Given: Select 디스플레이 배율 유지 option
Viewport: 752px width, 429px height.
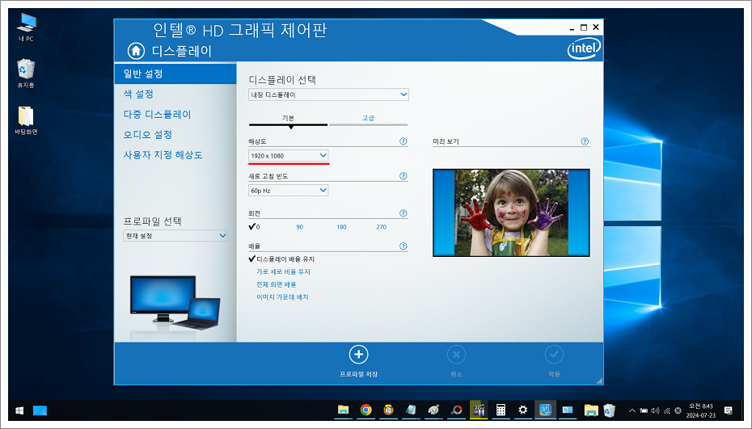Looking at the screenshot, I should click(281, 259).
